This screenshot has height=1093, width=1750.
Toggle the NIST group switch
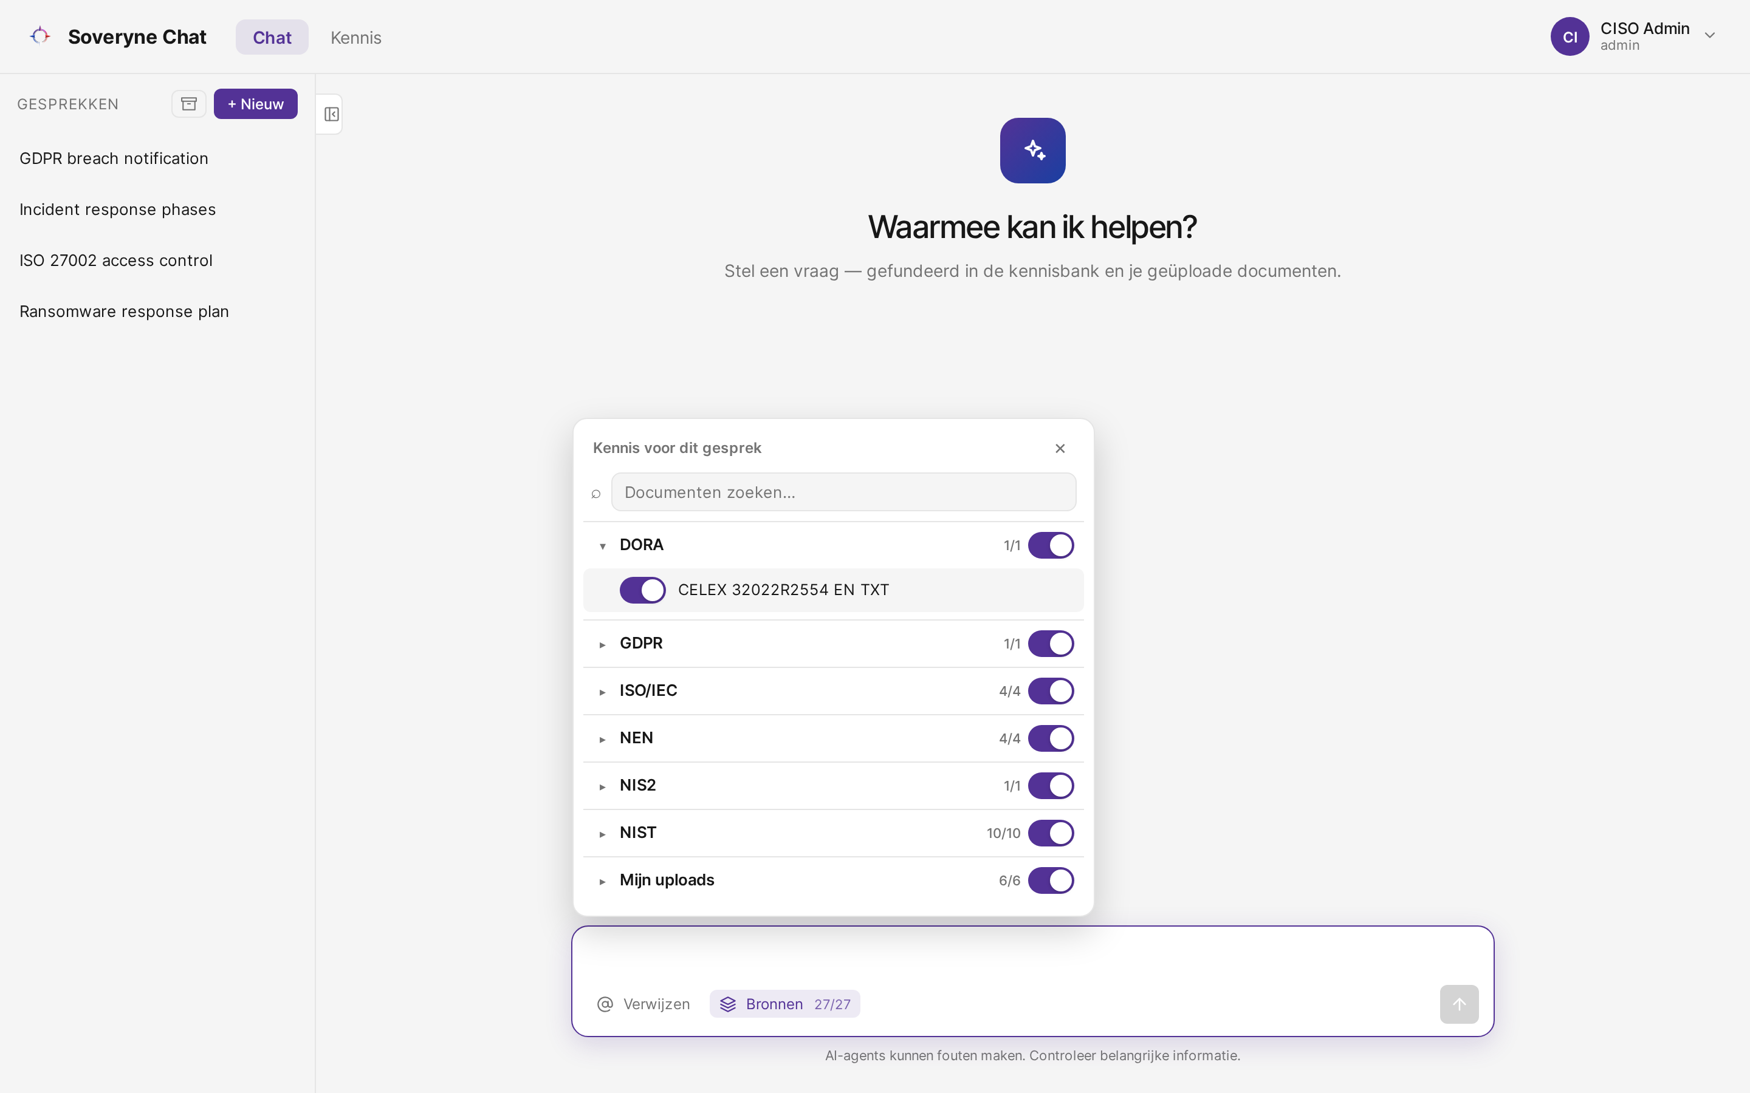pyautogui.click(x=1051, y=833)
